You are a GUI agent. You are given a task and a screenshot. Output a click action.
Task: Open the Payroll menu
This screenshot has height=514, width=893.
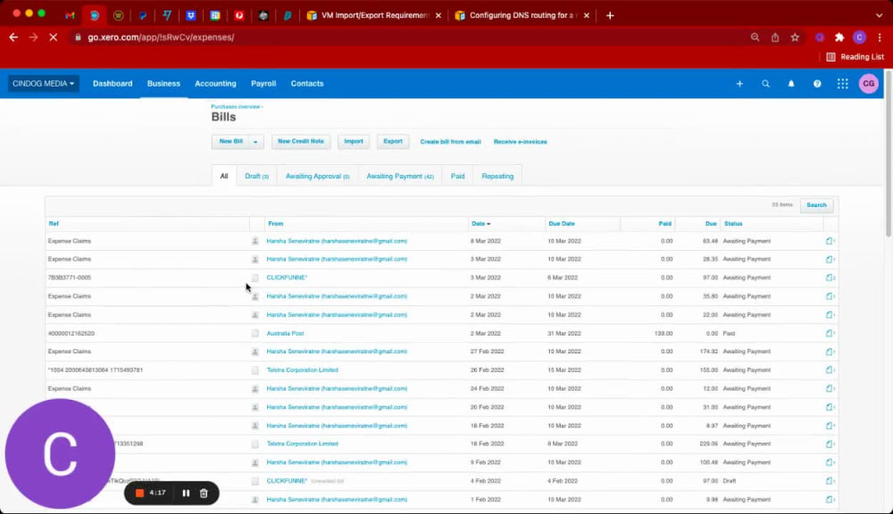coord(263,84)
